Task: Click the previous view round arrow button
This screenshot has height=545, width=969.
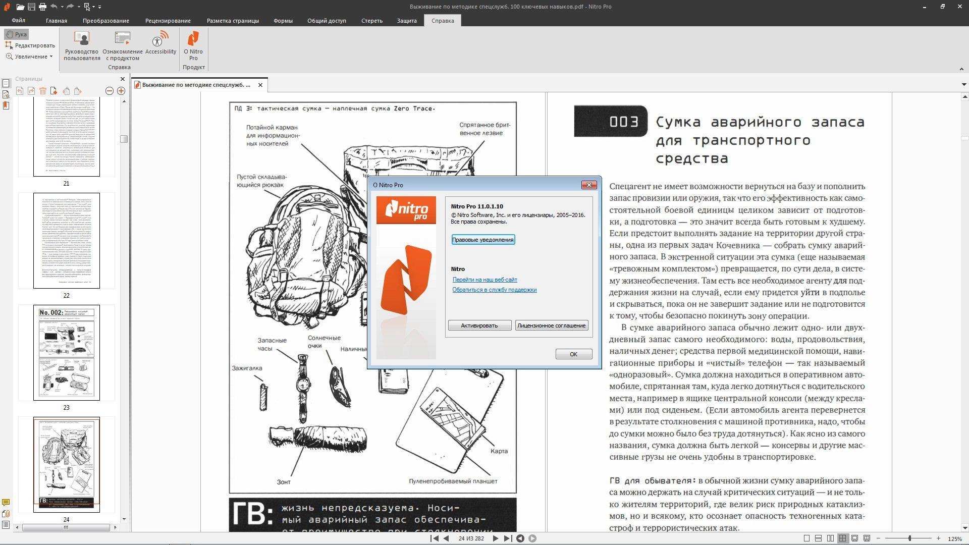Action: pos(520,538)
